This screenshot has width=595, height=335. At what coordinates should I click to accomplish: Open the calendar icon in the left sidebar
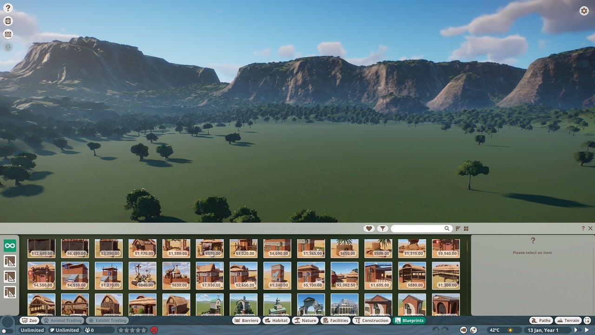8,34
